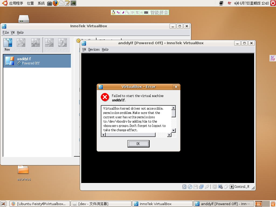Click the date and time clock in the top panel
This screenshot has width=276, height=207.
(254, 3)
